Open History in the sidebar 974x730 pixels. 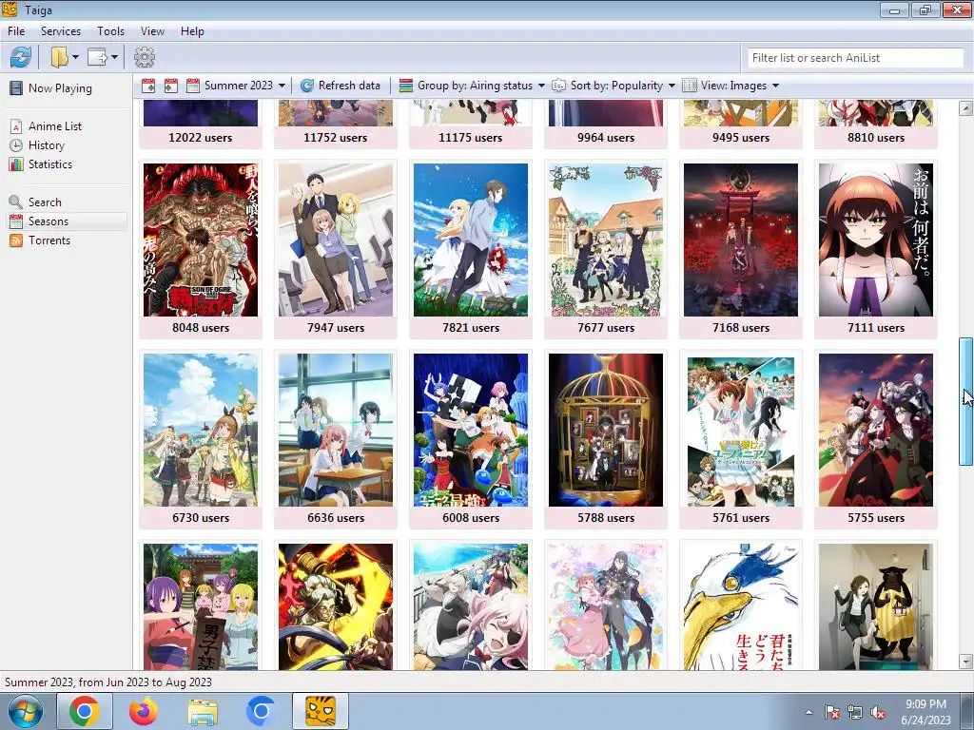point(46,145)
